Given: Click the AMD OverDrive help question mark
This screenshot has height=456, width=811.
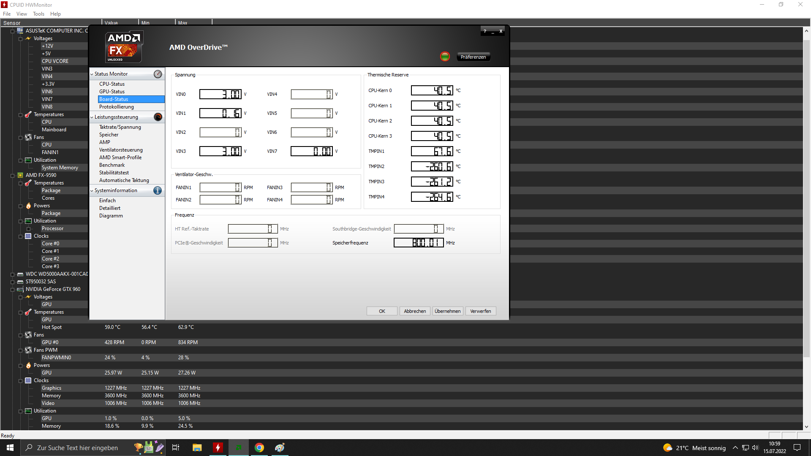Looking at the screenshot, I should tap(484, 31).
